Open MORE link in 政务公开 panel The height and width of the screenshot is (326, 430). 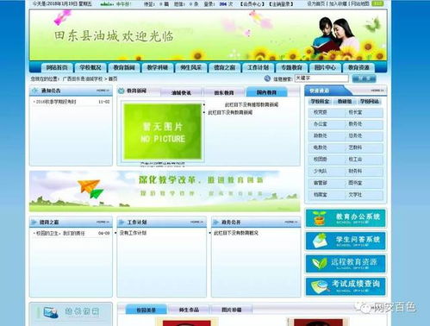[x=291, y=222]
